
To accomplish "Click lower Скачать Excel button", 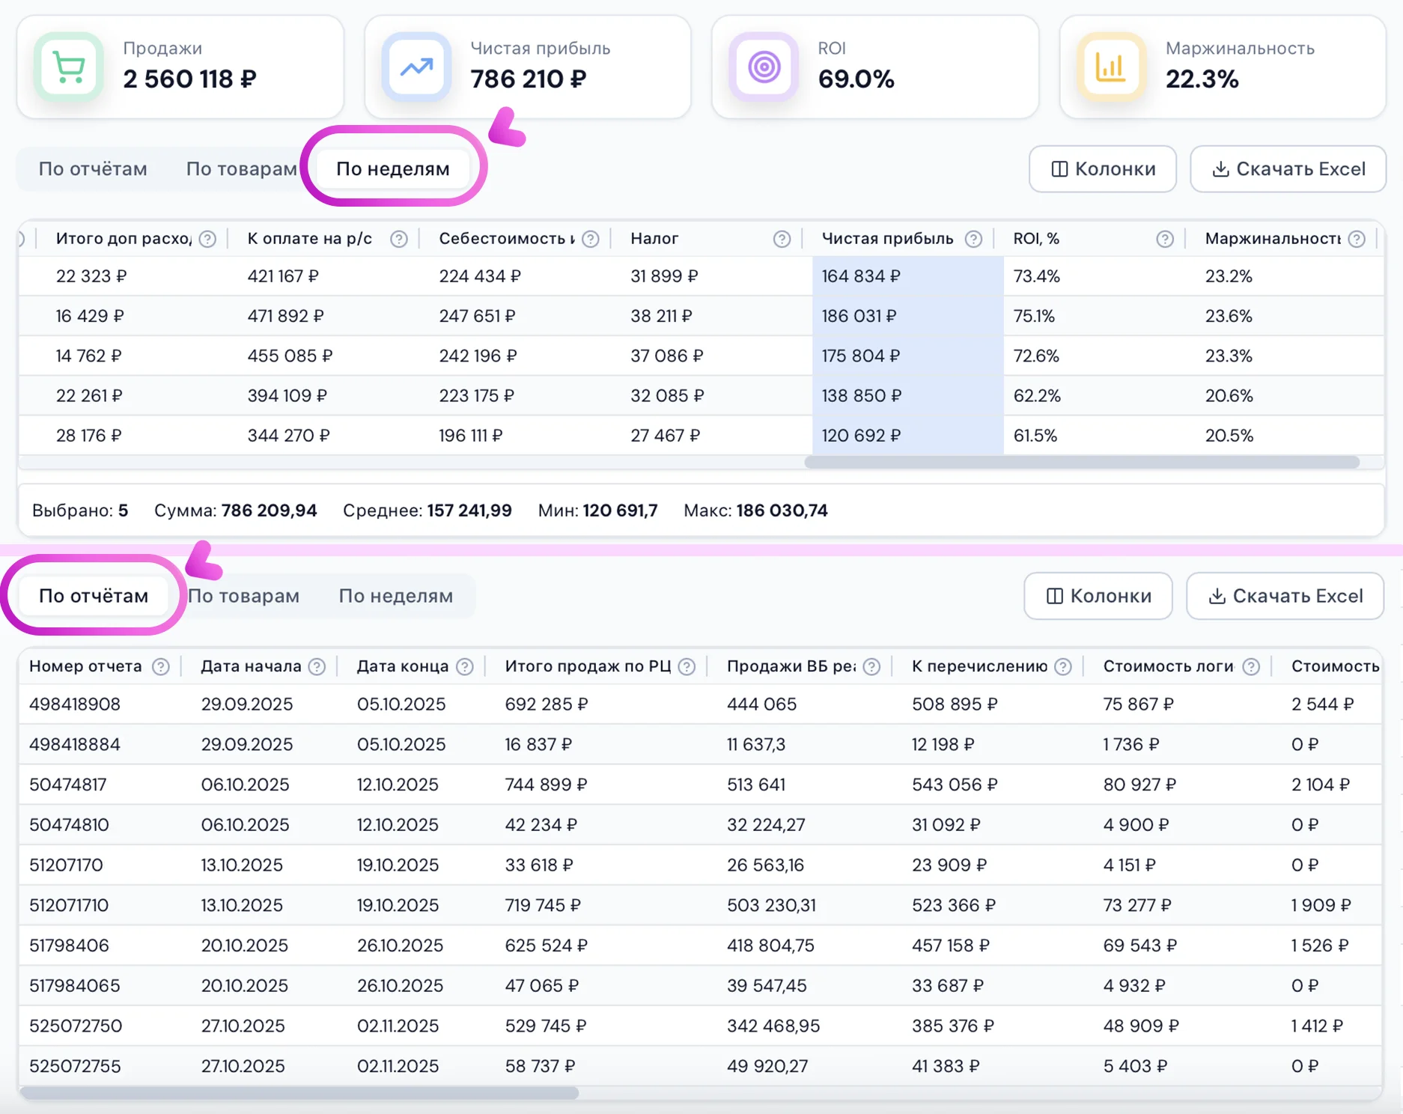I will 1285,596.
